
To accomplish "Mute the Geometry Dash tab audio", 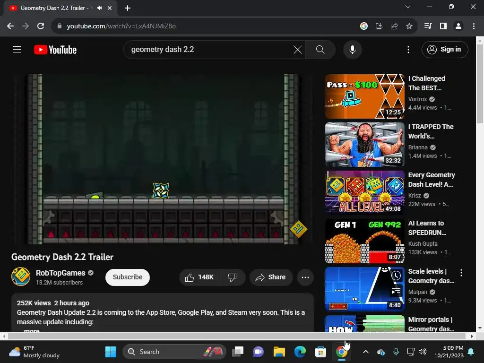I will point(99,8).
